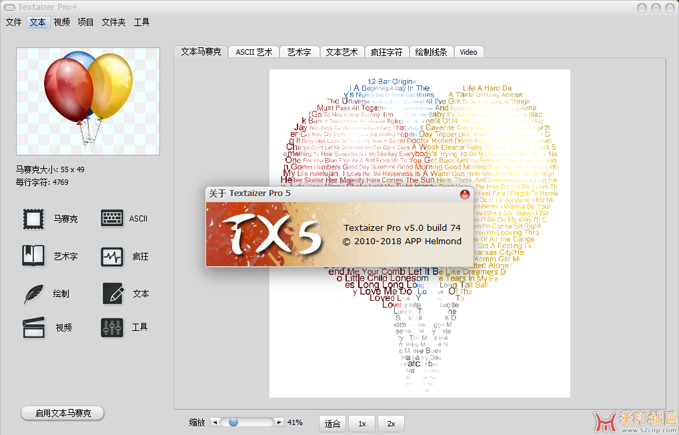Switch to the ASCII 艺术 tab
Image resolution: width=679 pixels, height=435 pixels.
coord(253,52)
